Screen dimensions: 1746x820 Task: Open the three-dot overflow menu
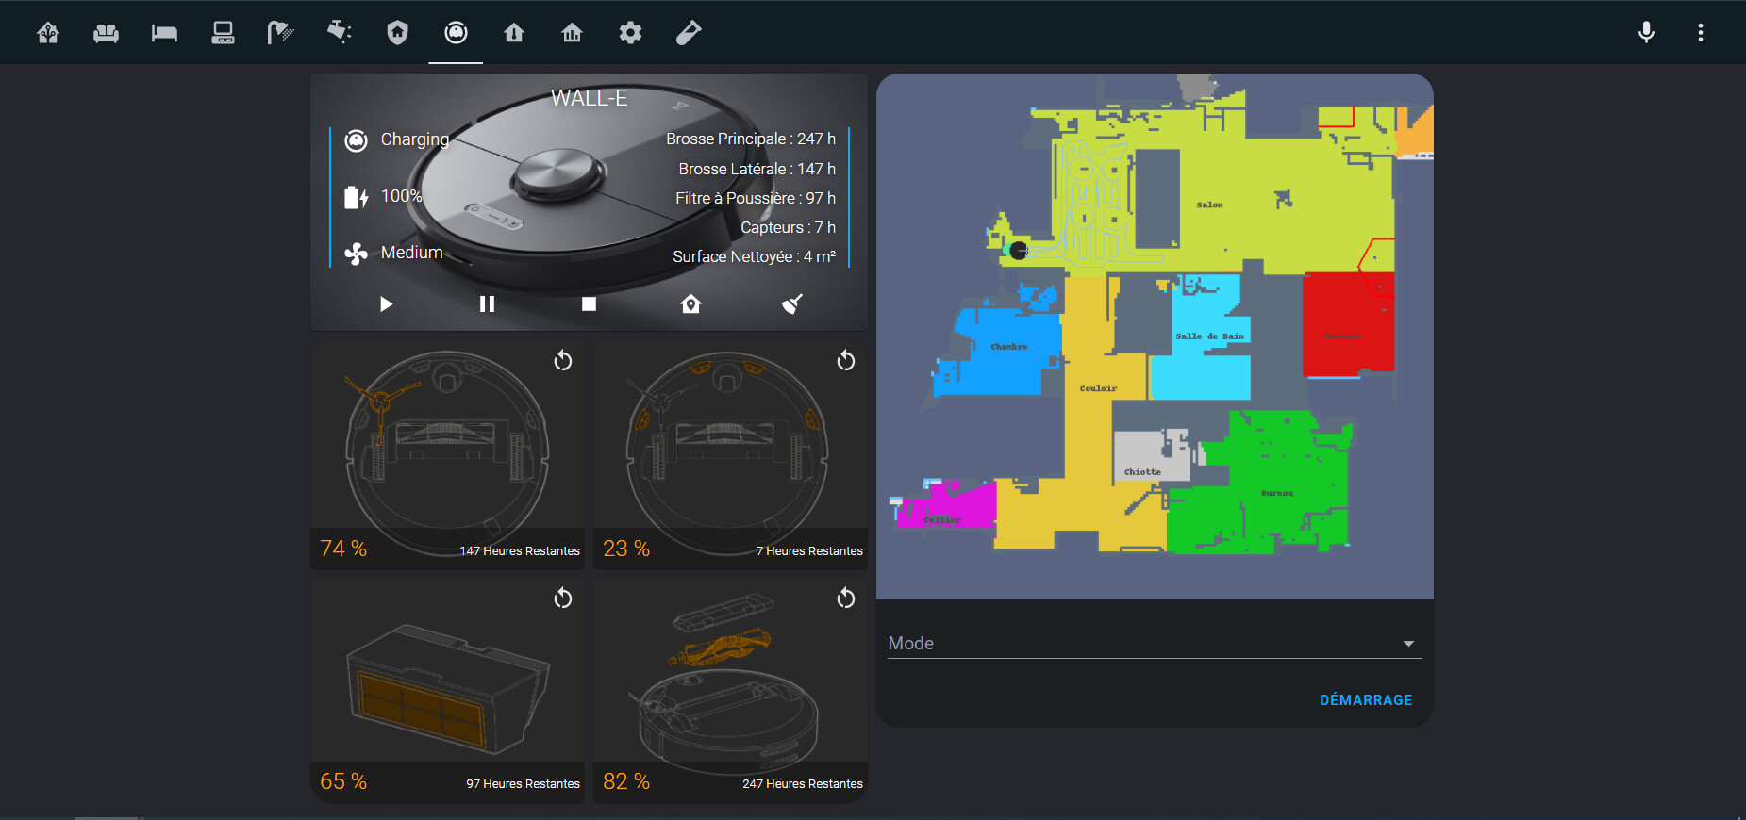[1701, 33]
